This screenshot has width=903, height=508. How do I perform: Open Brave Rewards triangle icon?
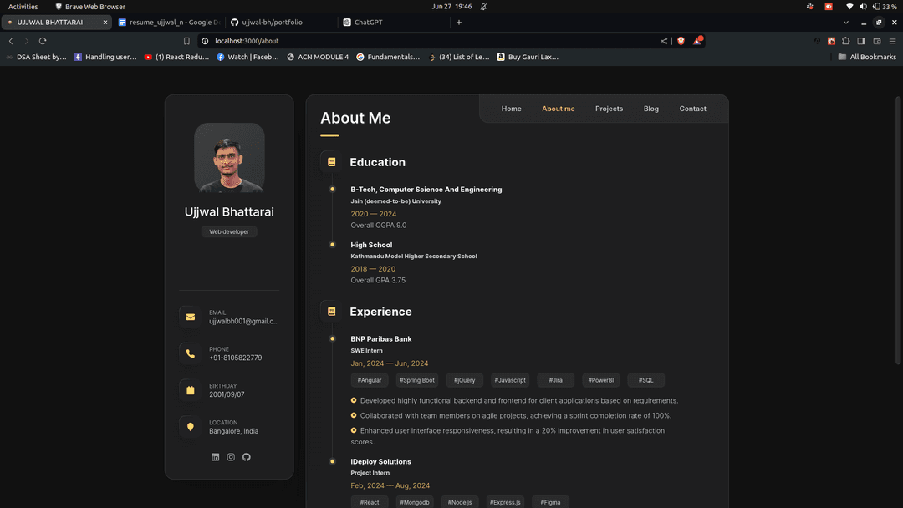(697, 41)
